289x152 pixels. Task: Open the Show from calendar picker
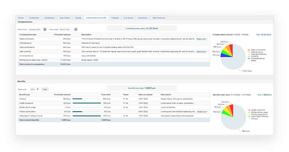(45, 29)
